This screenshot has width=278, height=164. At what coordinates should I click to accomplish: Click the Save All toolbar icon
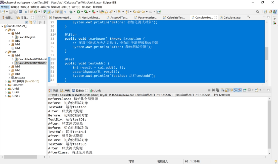point(15,12)
